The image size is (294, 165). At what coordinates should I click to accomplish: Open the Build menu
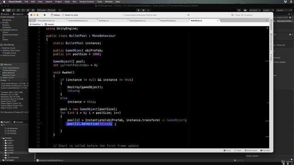pos(67,2)
